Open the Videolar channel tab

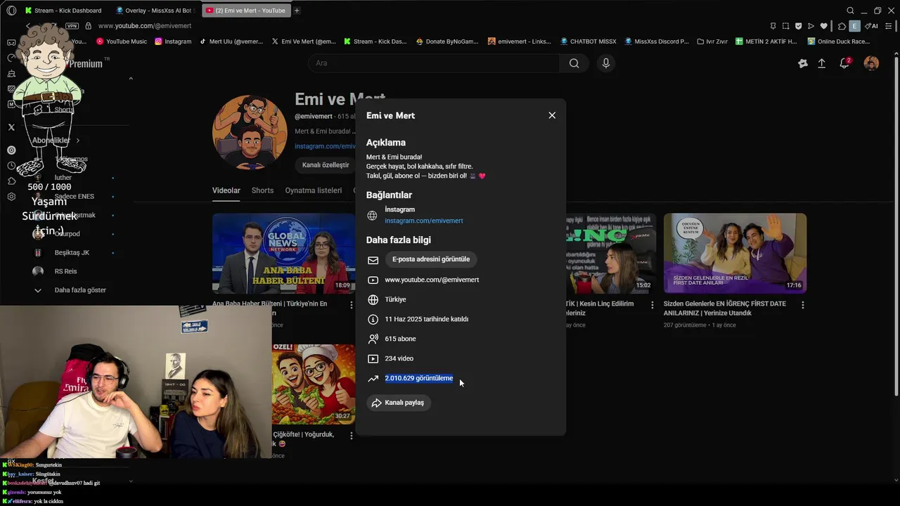[x=226, y=190]
